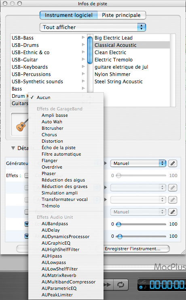
Task: Toggle the checked echo effect checkbox
Action: 27,224
